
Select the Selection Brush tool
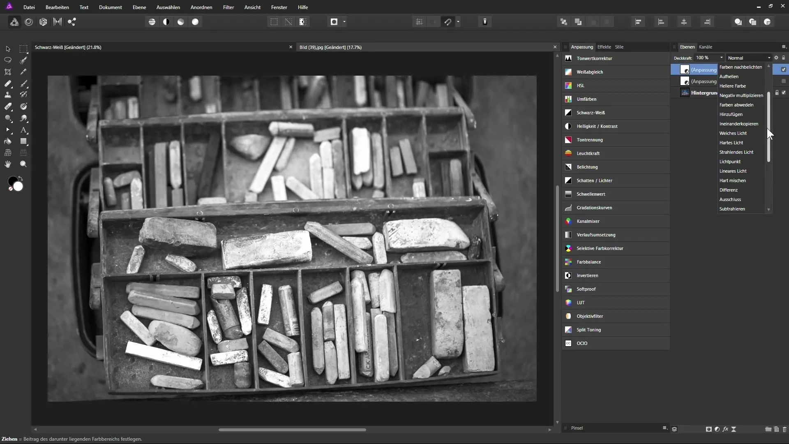pyautogui.click(x=23, y=60)
